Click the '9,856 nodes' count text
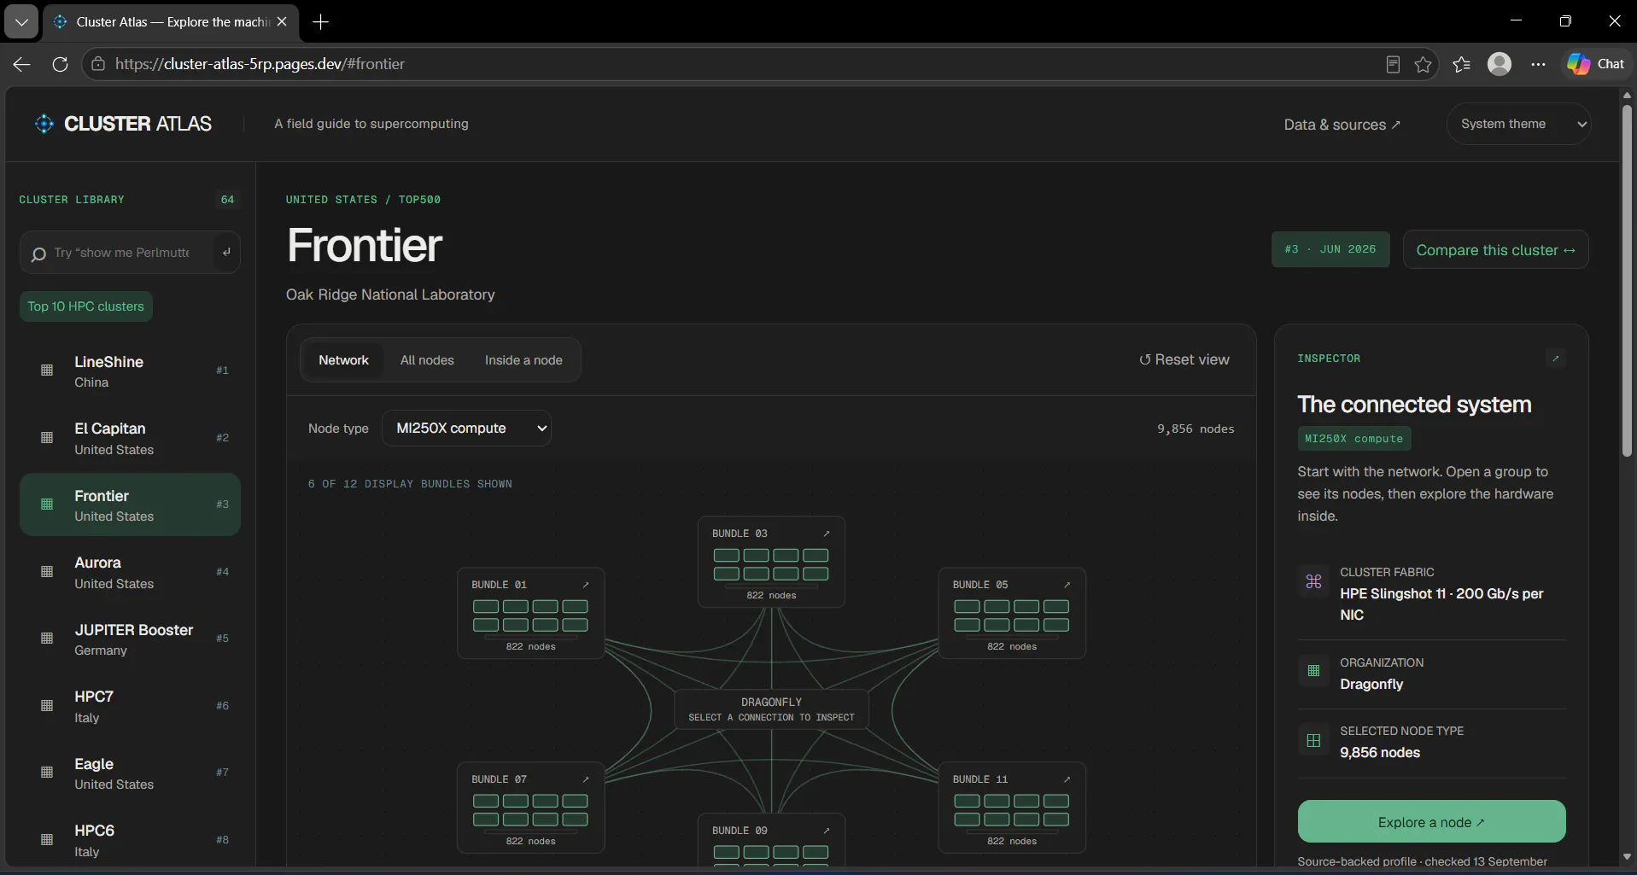1637x875 pixels. [1196, 429]
